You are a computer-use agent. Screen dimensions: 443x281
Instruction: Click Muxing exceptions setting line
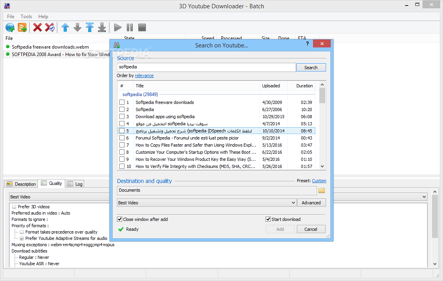click(63, 245)
